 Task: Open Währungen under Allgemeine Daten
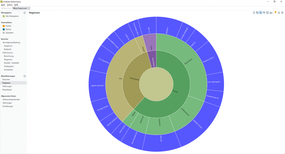click(x=7, y=103)
